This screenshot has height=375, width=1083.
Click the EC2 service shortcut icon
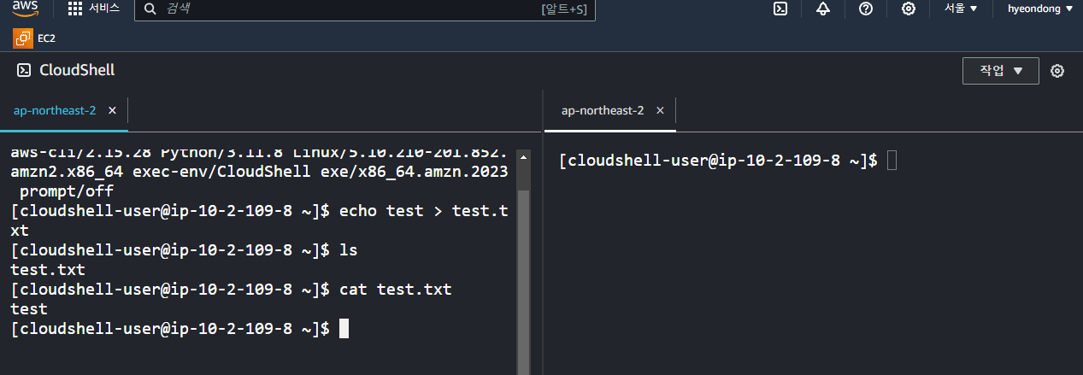(x=22, y=38)
